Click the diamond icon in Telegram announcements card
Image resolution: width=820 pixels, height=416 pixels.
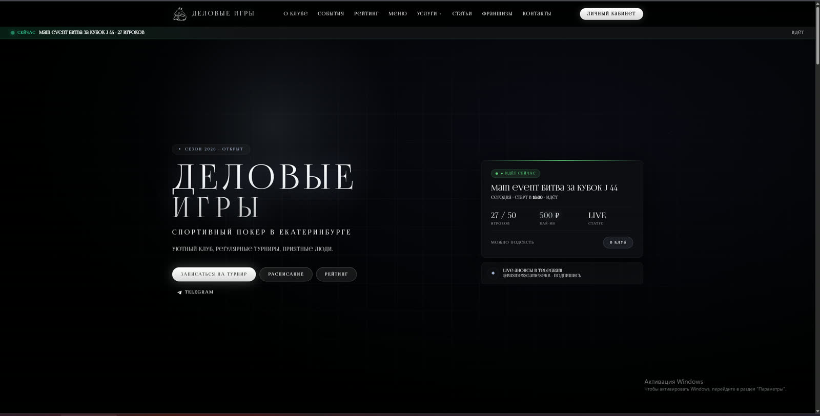493,273
